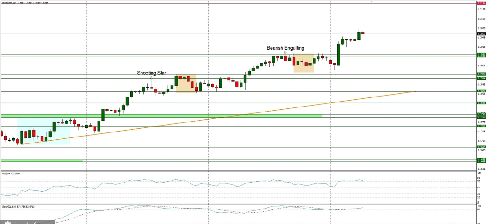The width and height of the screenshot is (486, 224).
Task: Click the beige rectangle beside Shooting Star
Action: (186, 84)
